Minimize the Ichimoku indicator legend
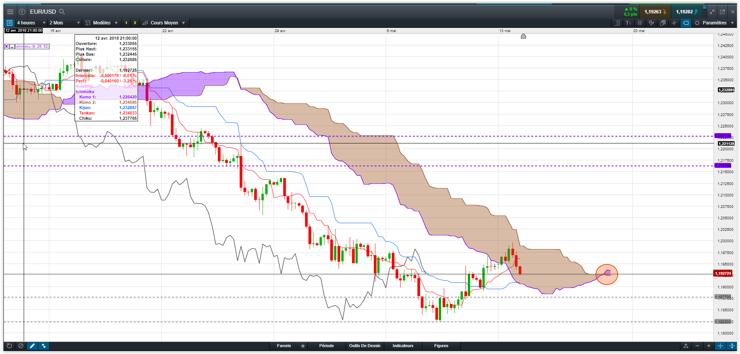 click(12, 47)
